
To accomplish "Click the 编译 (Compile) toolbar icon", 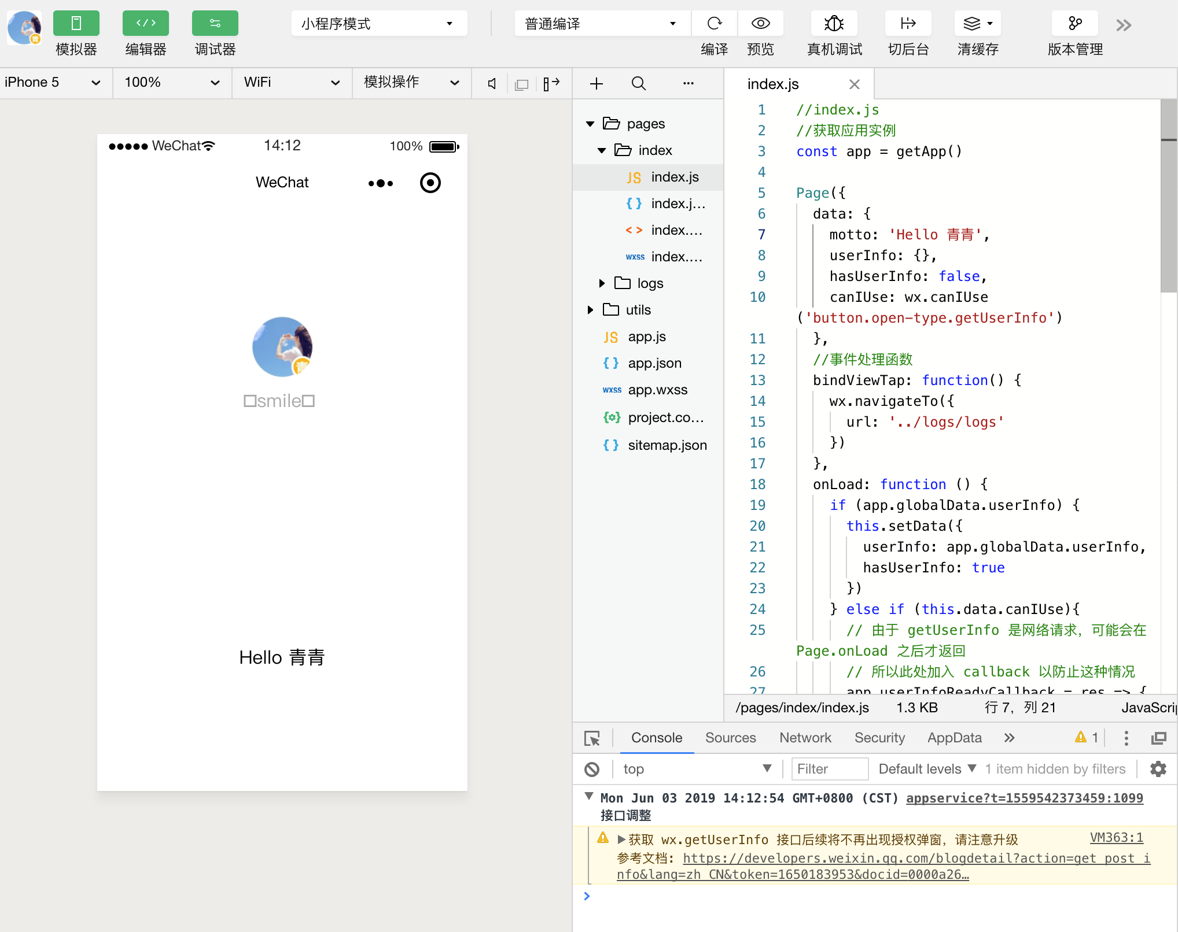I will tap(715, 23).
